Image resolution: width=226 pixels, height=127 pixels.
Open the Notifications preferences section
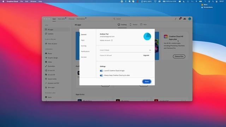tap(85, 52)
